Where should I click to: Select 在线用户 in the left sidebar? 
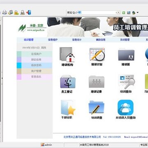point(35,54)
